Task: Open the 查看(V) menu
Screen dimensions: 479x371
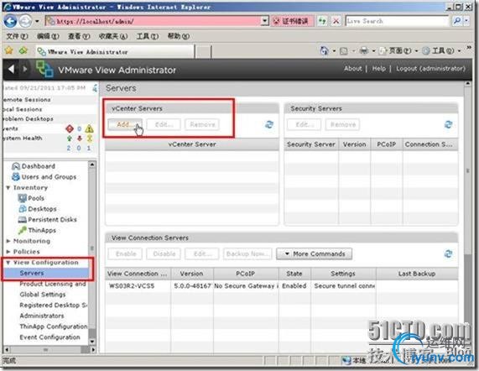Action: [x=79, y=36]
